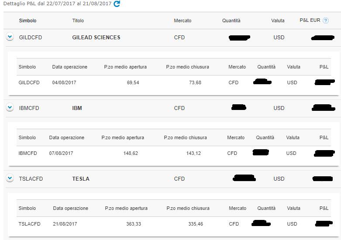This screenshot has height=240, width=341.
Task: Collapse the TSLACFD row details
Action: pyautogui.click(x=10, y=178)
